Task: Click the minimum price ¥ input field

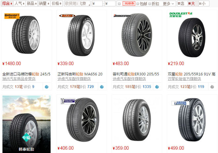Action: (97, 4)
